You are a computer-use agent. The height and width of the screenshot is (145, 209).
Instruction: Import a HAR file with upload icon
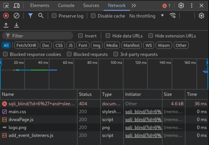click(6, 25)
